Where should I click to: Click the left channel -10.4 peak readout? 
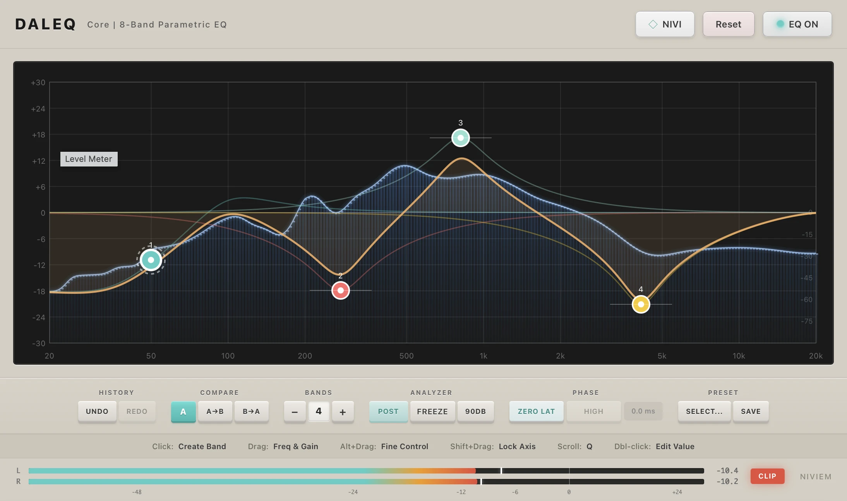pos(727,471)
